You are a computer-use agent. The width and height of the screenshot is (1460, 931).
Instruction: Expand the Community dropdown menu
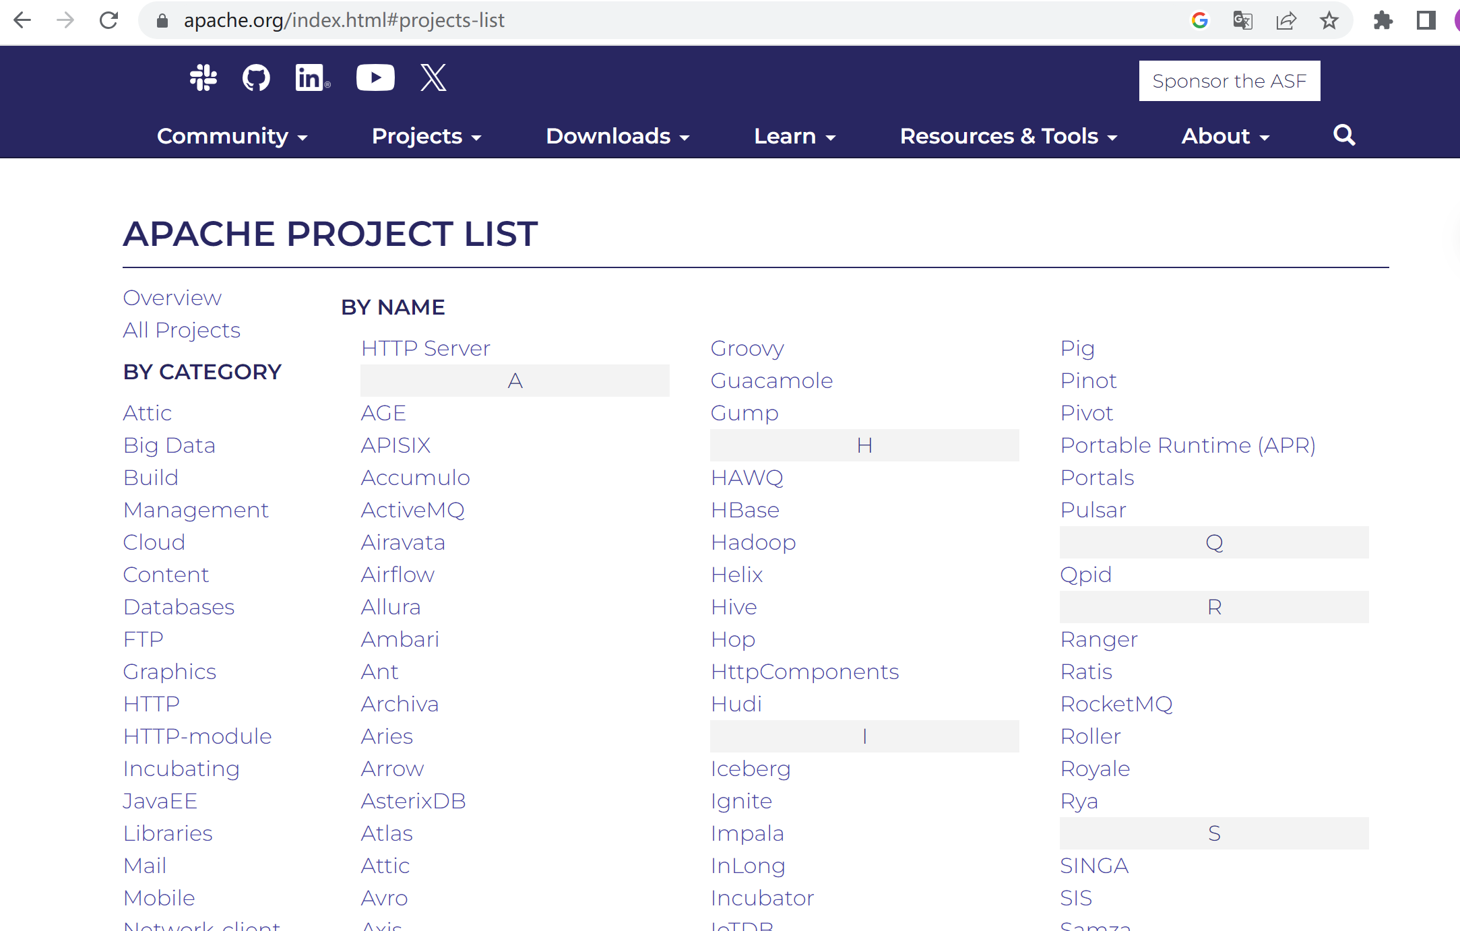232,136
